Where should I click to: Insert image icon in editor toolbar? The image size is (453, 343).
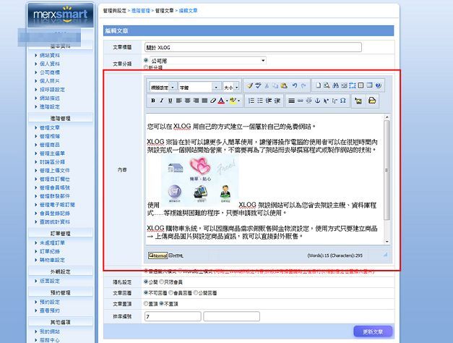coord(358,101)
